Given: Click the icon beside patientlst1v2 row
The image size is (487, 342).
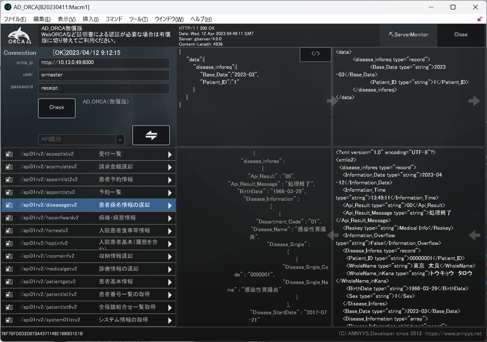Looking at the screenshot, I should tap(9, 294).
